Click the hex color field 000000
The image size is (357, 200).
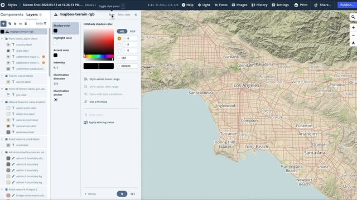pos(128,66)
